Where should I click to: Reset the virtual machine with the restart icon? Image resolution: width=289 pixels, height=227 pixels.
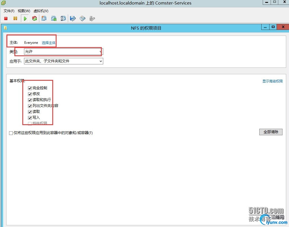[34, 18]
